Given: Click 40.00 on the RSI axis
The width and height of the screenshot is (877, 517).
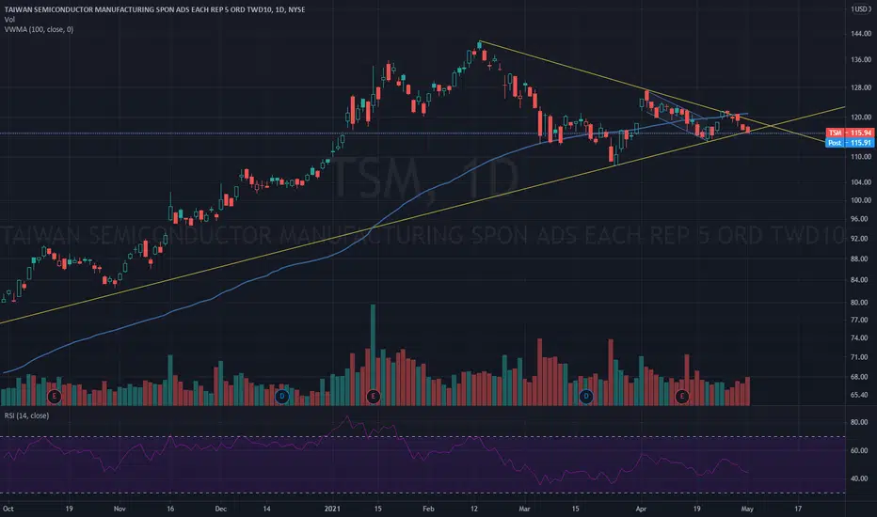Looking at the screenshot, I should pos(861,479).
